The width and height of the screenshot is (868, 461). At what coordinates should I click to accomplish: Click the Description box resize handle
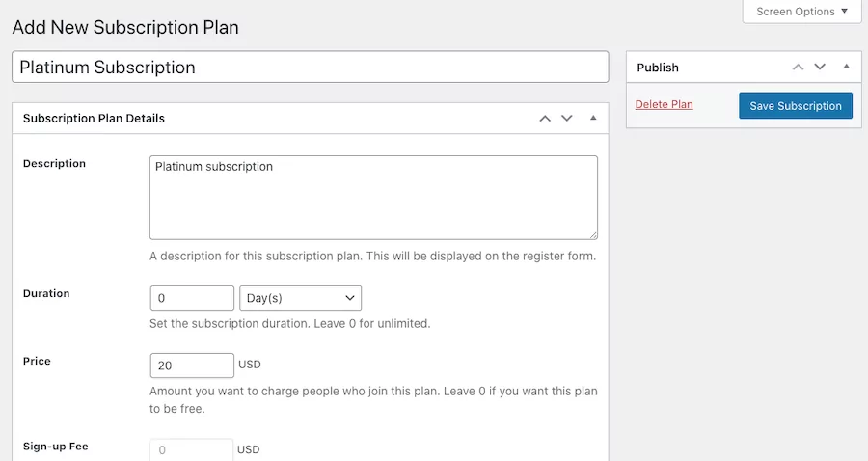click(593, 234)
